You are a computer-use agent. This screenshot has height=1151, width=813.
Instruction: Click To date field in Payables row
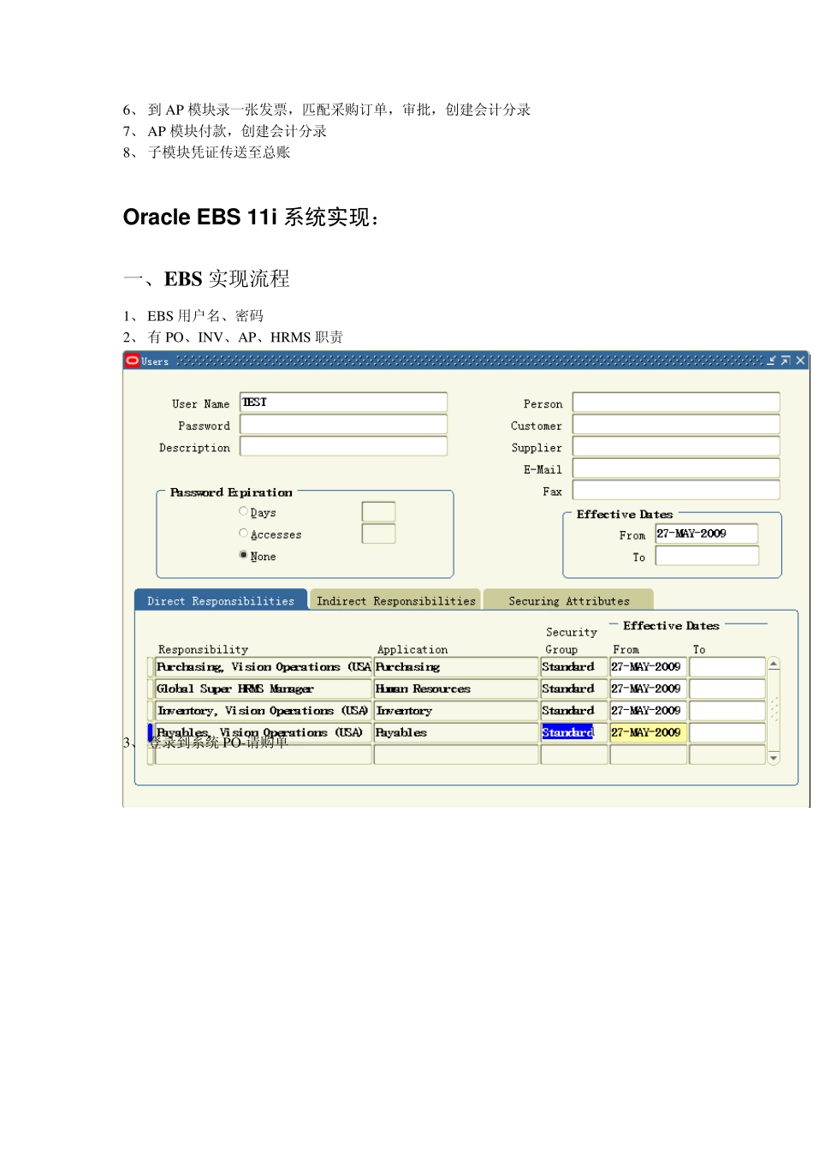pos(727,732)
